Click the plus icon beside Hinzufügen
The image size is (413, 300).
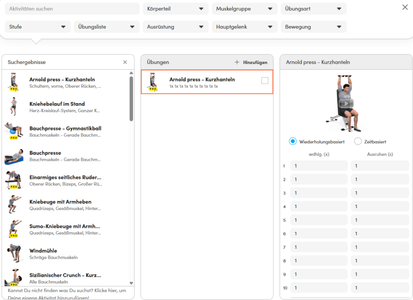pyautogui.click(x=237, y=62)
